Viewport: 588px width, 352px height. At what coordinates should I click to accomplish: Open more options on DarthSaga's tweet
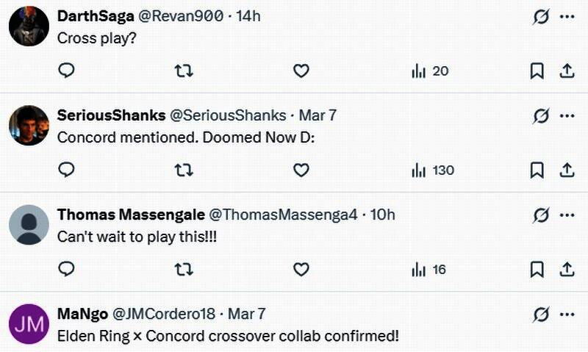click(x=567, y=16)
